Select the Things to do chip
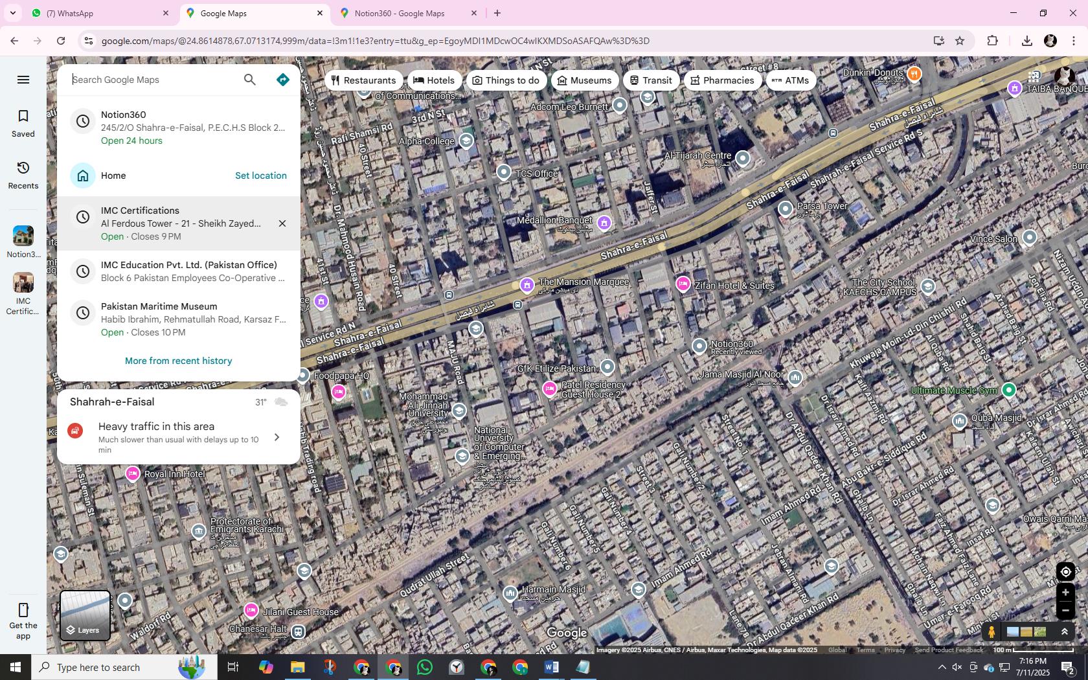 tap(506, 80)
